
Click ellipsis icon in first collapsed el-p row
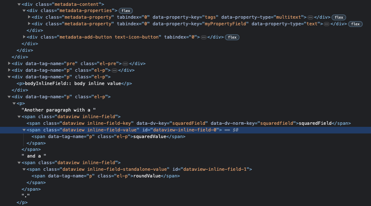115,70
